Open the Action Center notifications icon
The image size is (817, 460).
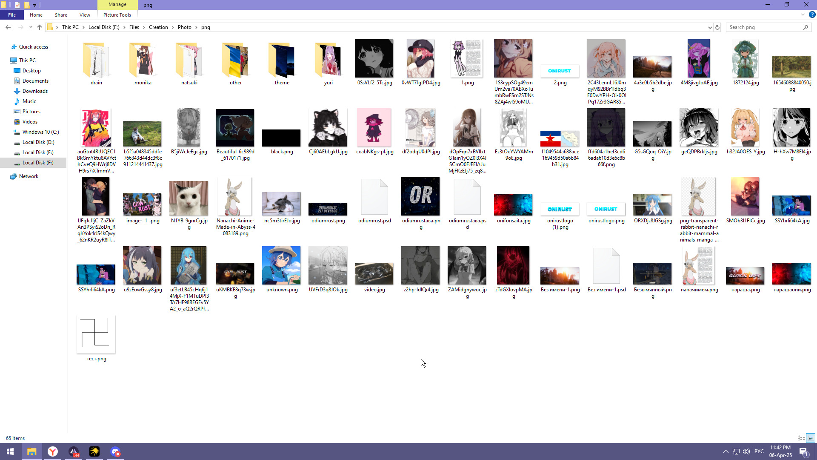(803, 451)
